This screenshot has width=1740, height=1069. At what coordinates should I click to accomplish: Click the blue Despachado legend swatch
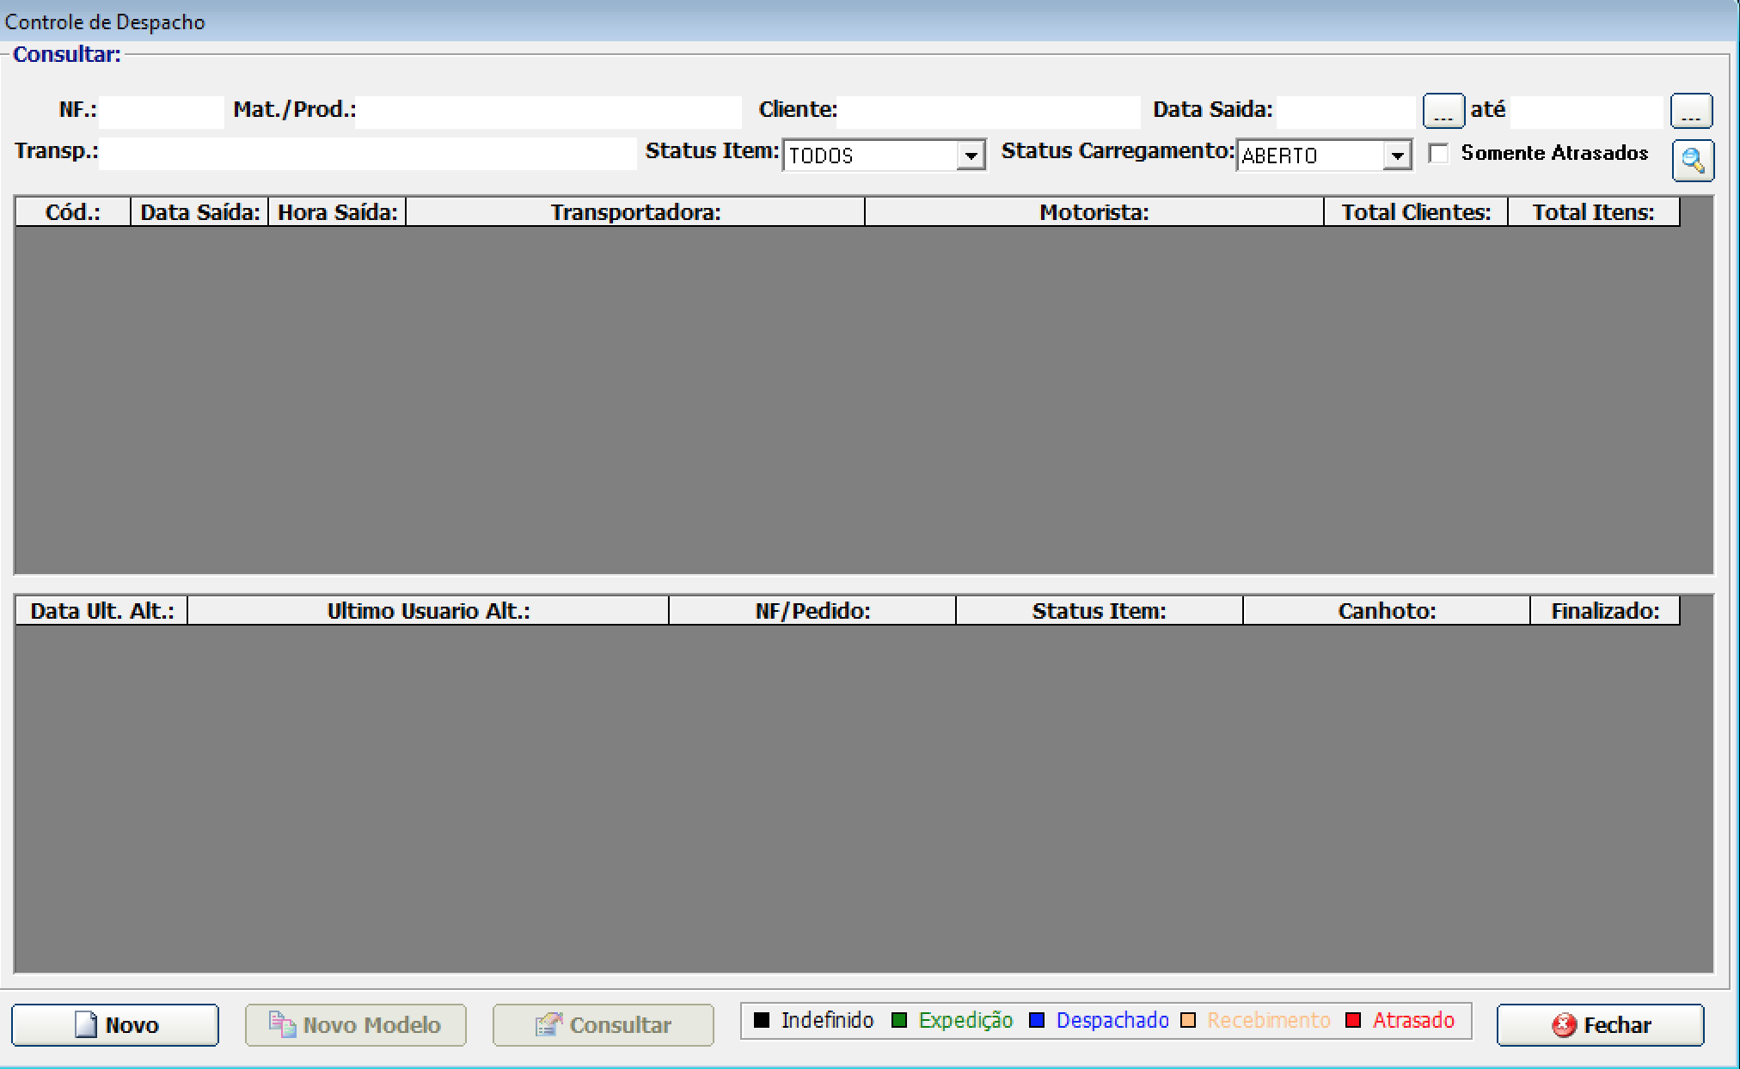pyautogui.click(x=1037, y=1020)
